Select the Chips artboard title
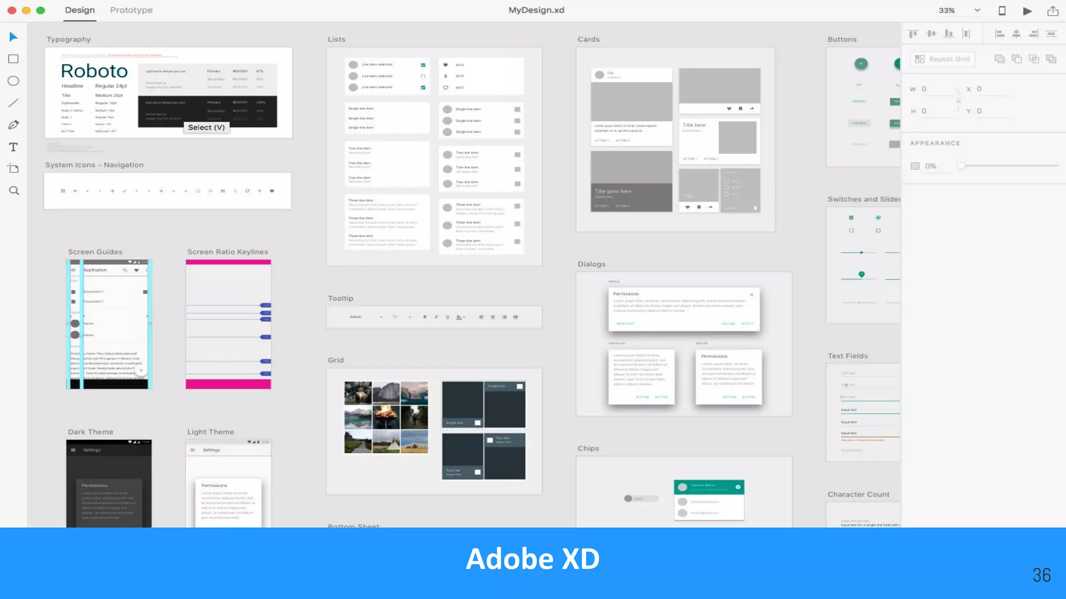The height and width of the screenshot is (599, 1066). click(588, 448)
